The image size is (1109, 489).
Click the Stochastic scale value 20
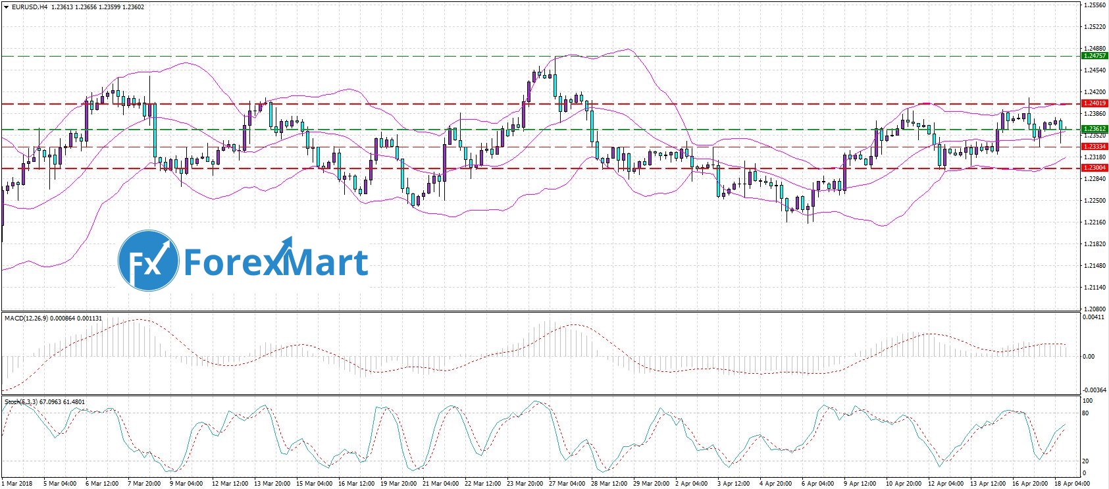(x=1086, y=461)
